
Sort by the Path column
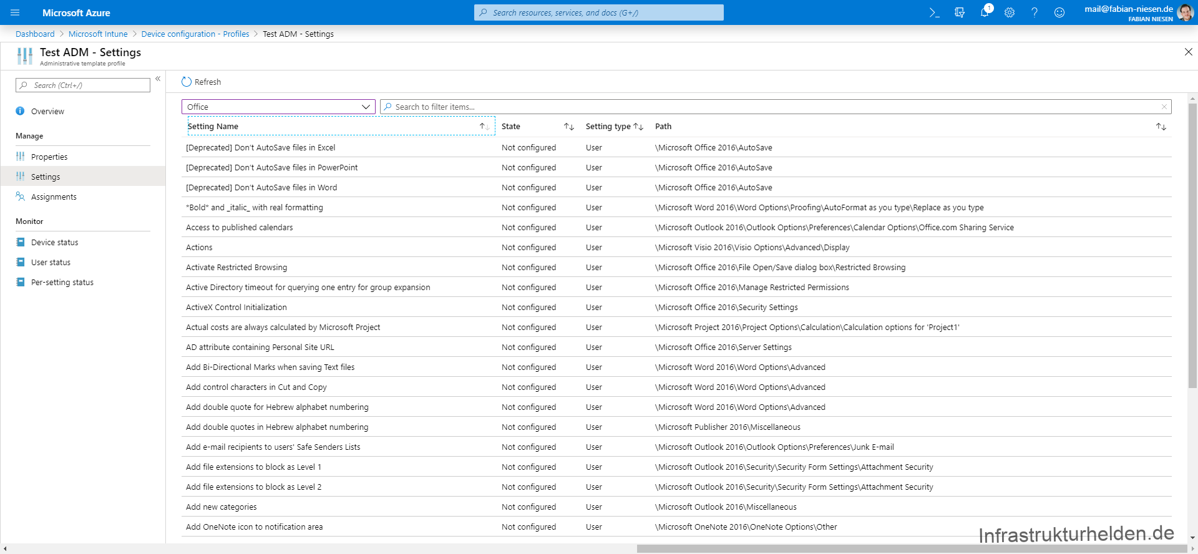pyautogui.click(x=1161, y=127)
